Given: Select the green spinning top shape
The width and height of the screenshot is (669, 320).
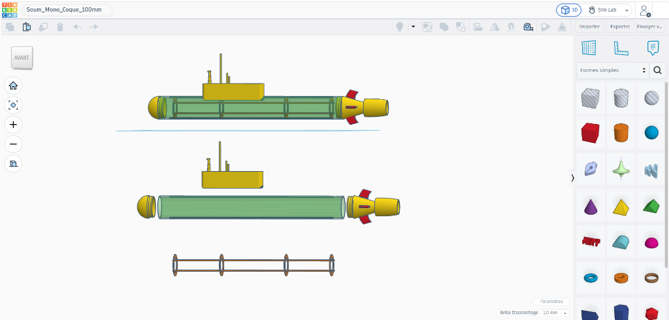Looking at the screenshot, I should (x=621, y=169).
